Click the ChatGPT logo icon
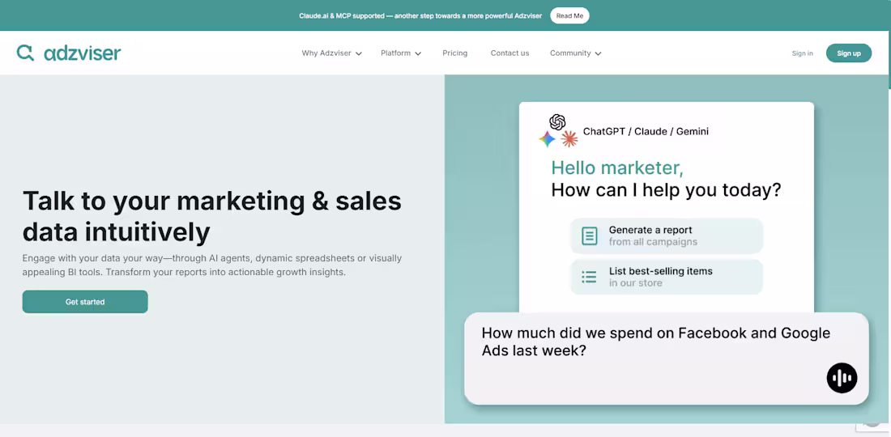Screen dimensions: 891x437 click(557, 121)
